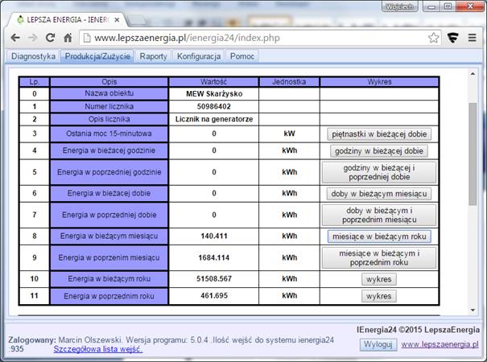This screenshot has height=362, width=487.
Task: Click the 'Jednostka' column header
Action: pos(289,82)
